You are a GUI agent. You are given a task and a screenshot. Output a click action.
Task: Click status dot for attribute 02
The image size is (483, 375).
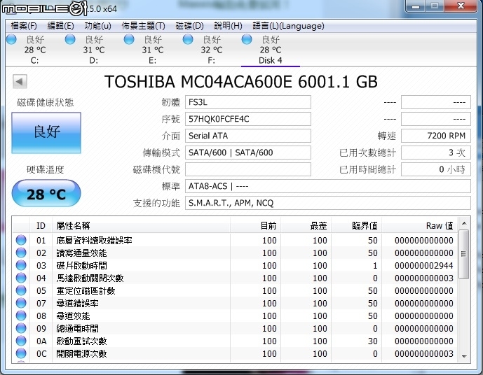[21, 253]
